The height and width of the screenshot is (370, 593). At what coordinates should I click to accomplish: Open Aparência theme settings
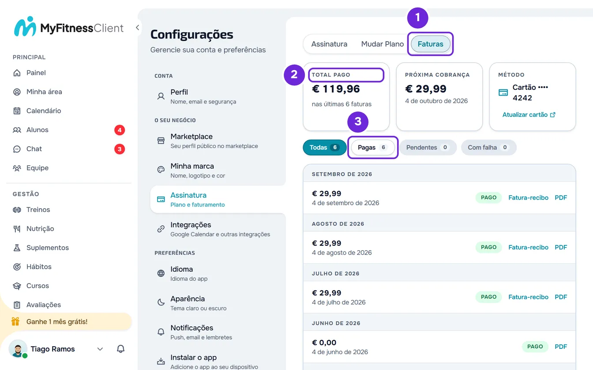tap(218, 303)
